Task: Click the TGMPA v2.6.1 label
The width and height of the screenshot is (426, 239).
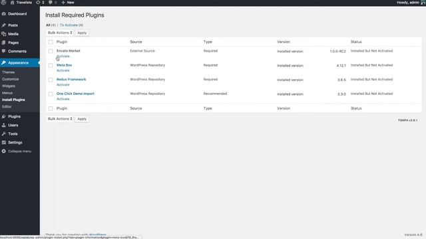Action: [407, 120]
